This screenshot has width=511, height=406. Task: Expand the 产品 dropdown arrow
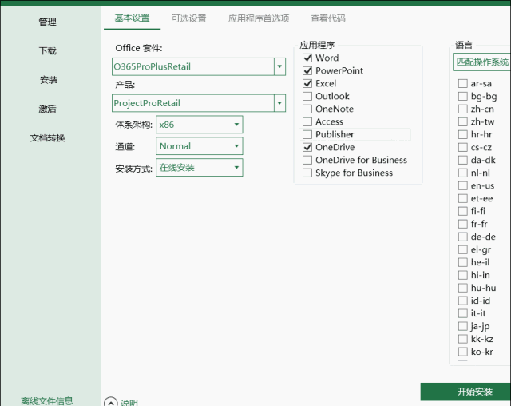pos(279,103)
